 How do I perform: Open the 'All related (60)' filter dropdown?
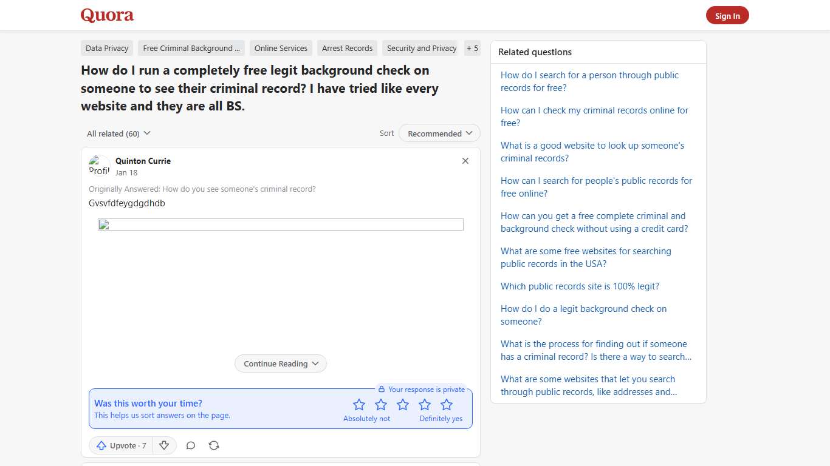(118, 133)
